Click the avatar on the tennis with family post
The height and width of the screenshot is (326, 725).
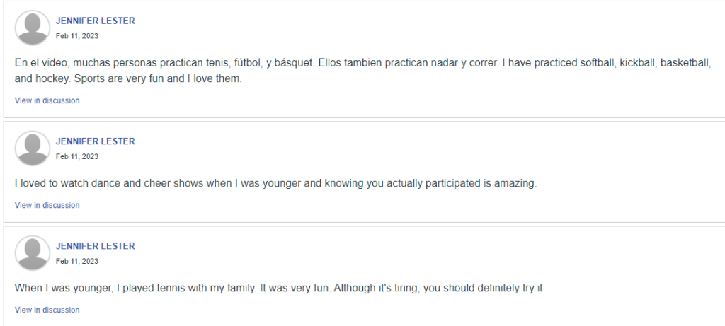click(33, 253)
